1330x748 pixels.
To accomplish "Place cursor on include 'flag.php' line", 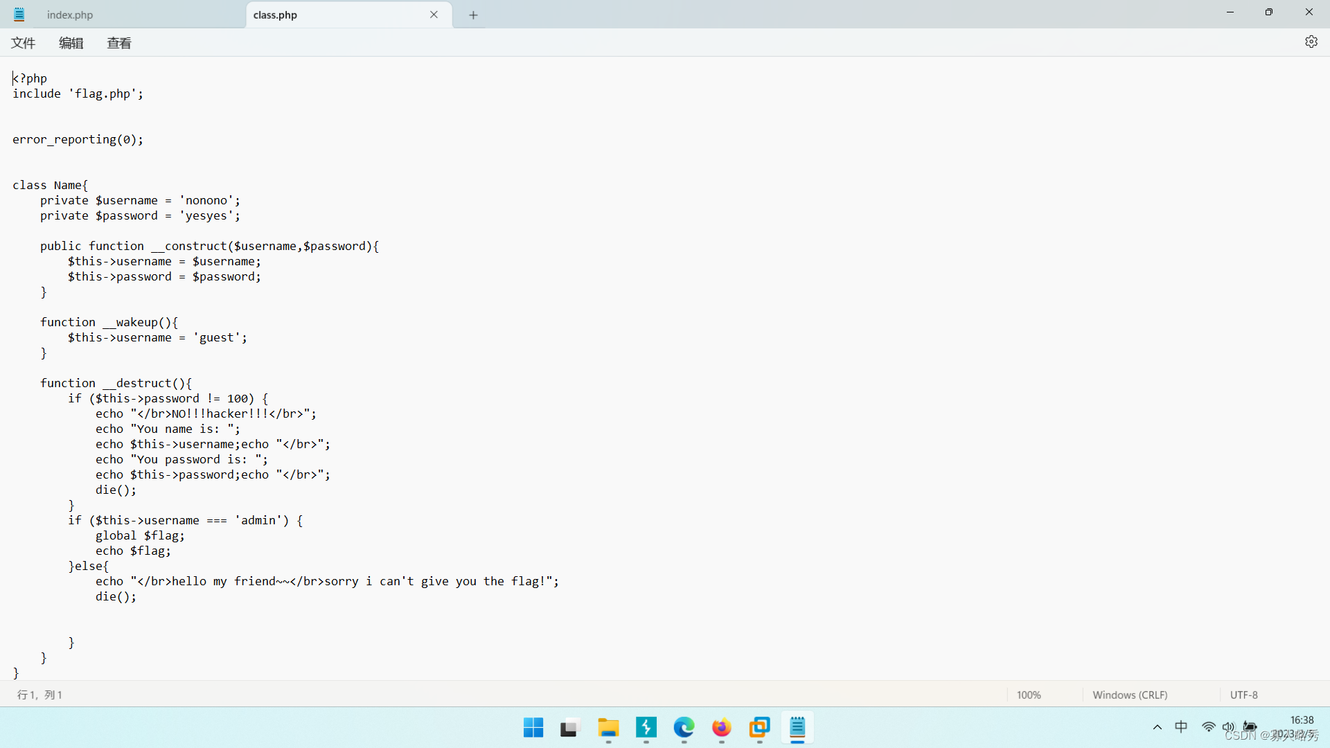I will point(78,93).
